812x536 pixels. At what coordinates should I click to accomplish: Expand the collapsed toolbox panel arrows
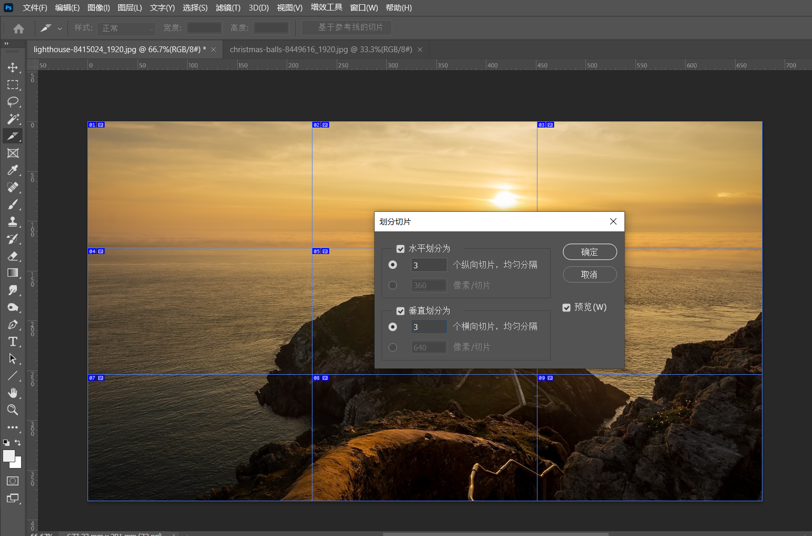[x=6, y=44]
